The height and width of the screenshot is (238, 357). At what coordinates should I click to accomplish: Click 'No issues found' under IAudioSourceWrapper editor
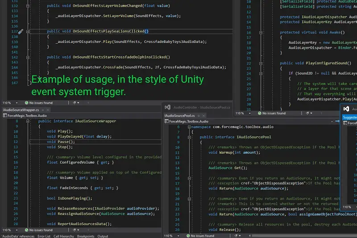click(41, 230)
